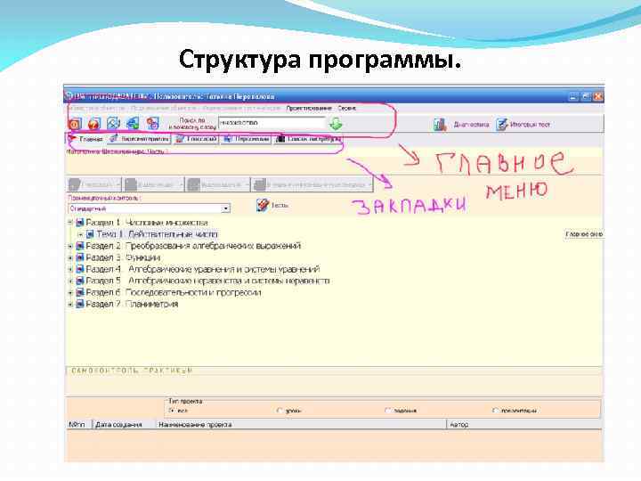This screenshot has height=481, width=641.
Task: Open the Проектирование menu
Action: tap(309, 109)
